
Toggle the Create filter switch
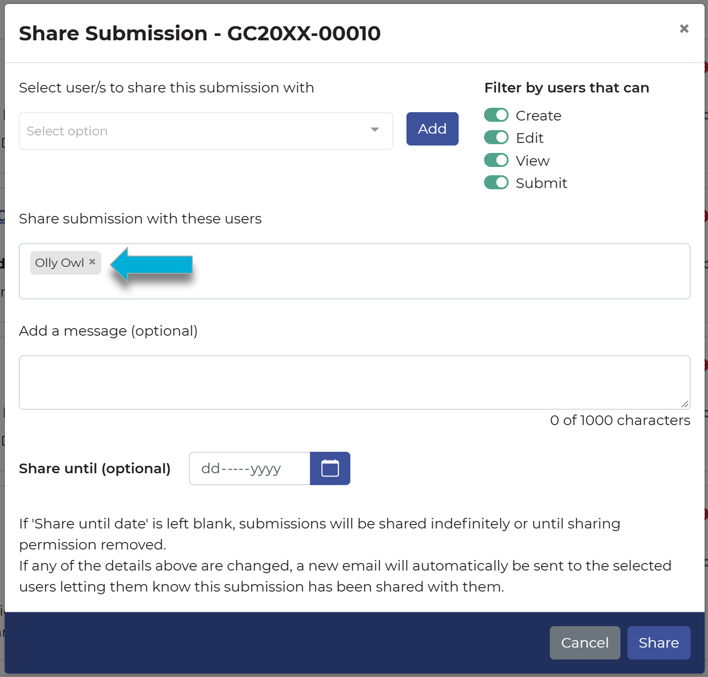[496, 115]
